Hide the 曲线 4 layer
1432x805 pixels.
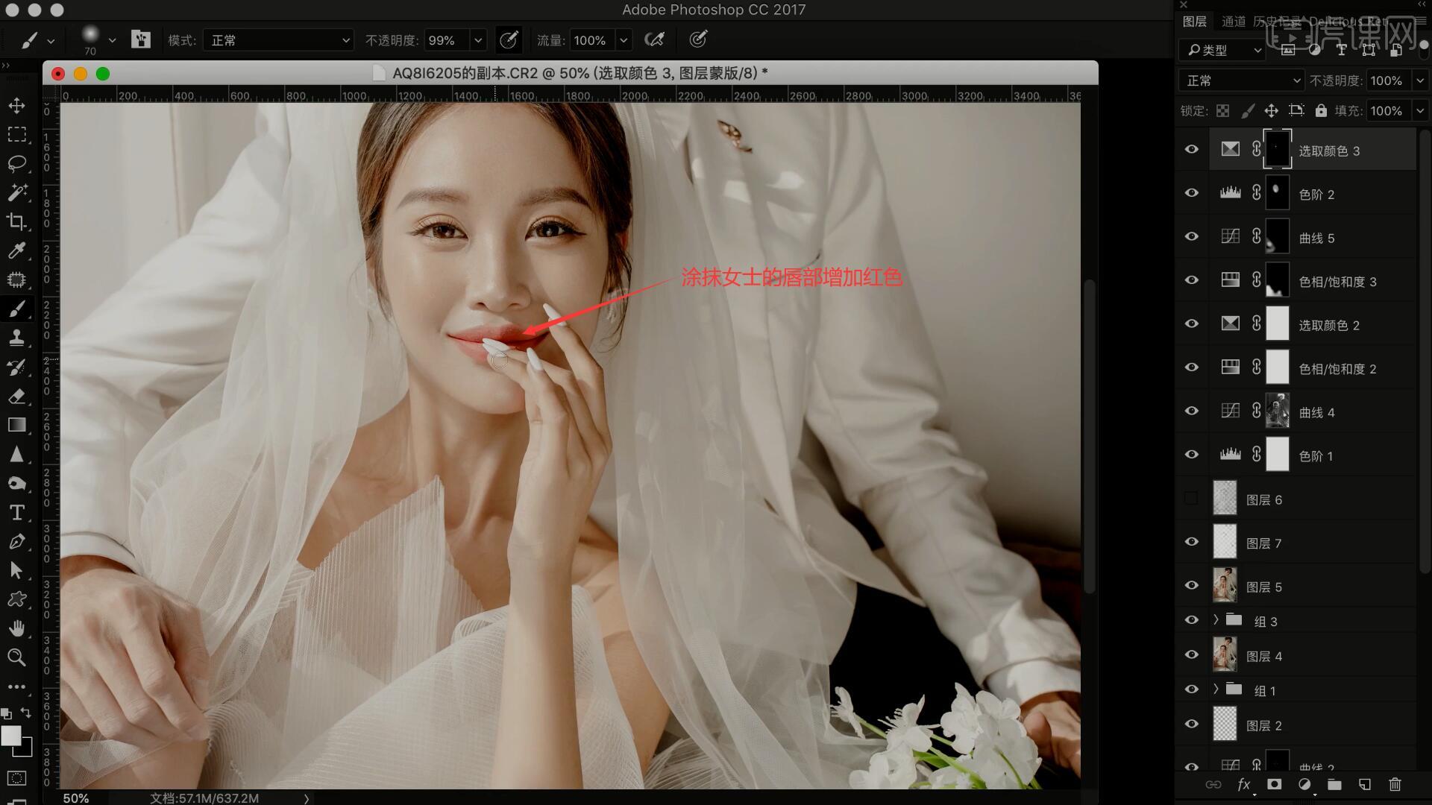[1191, 411]
